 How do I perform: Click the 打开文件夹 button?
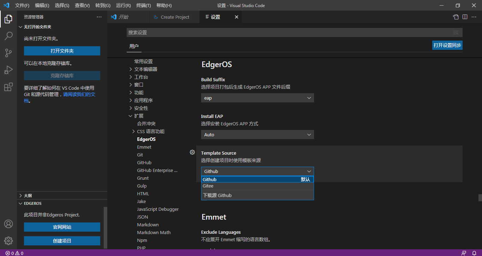click(62, 51)
